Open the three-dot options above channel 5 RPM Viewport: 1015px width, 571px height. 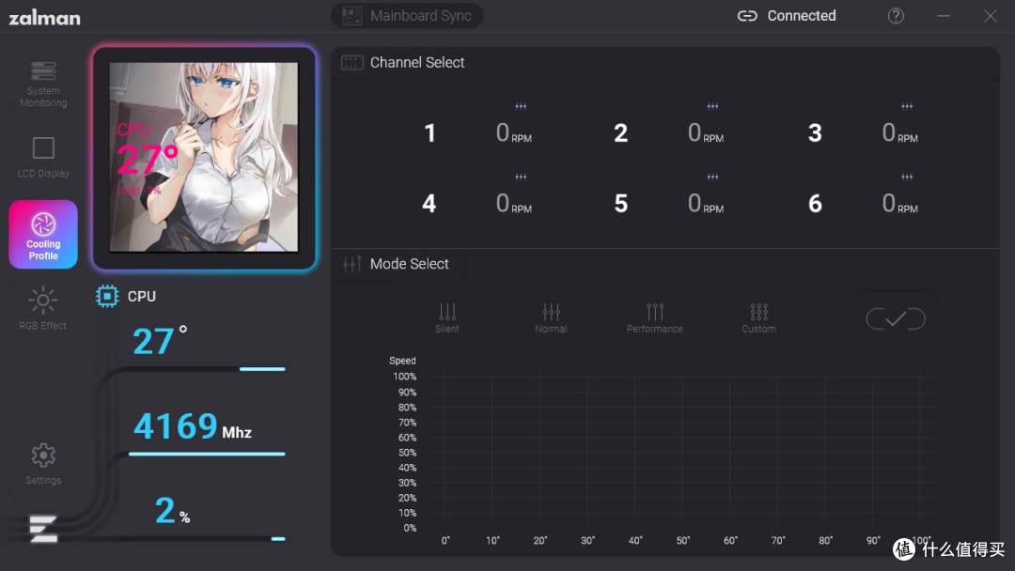[712, 177]
